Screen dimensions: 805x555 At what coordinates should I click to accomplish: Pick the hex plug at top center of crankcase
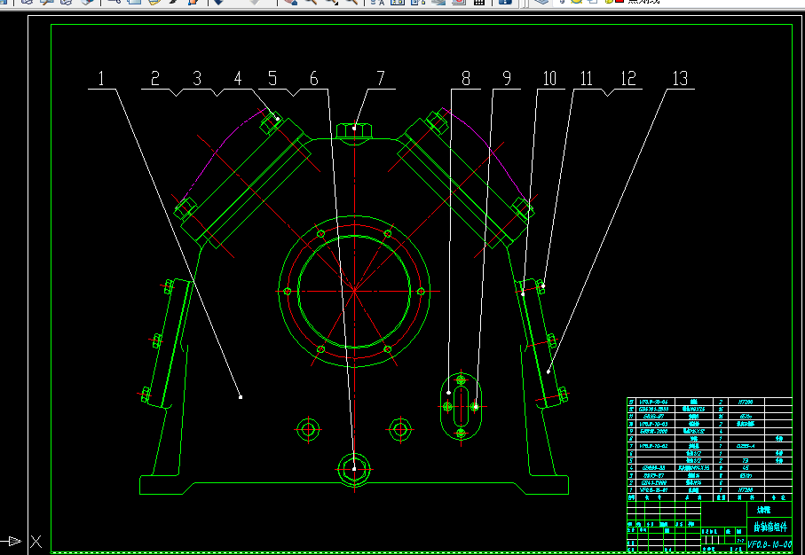(x=354, y=131)
